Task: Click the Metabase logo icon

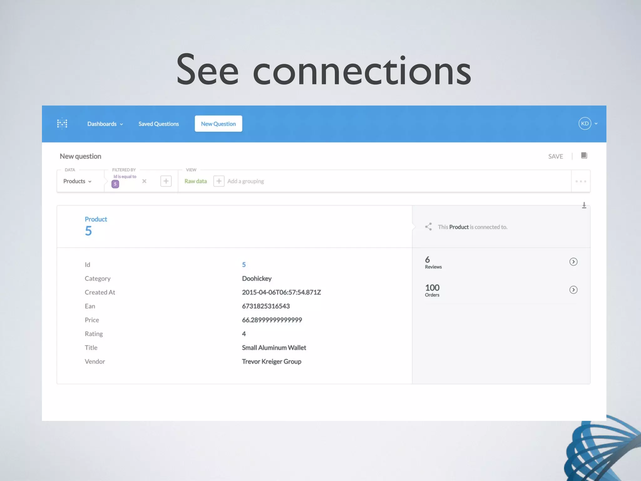Action: (62, 123)
